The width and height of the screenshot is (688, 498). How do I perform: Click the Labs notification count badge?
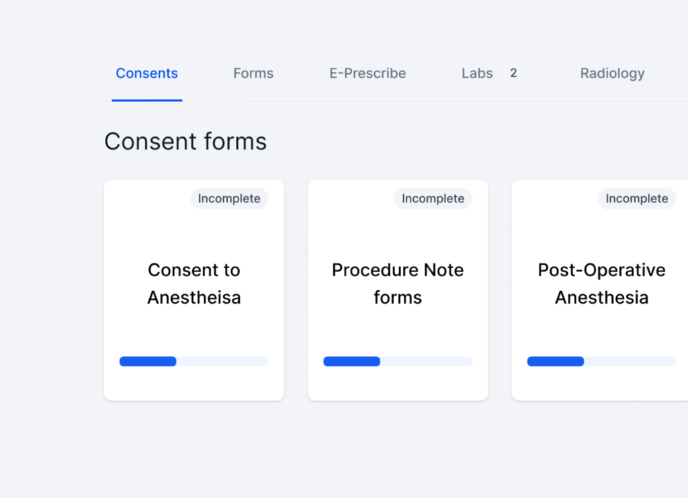tap(513, 73)
